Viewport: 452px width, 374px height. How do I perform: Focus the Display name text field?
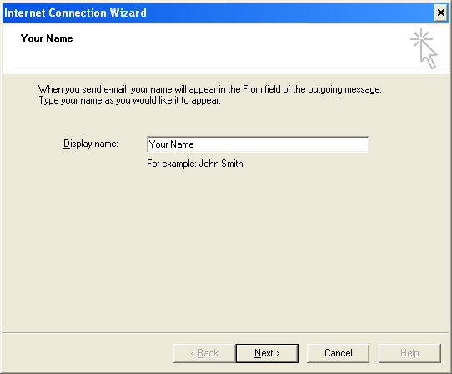tap(258, 144)
